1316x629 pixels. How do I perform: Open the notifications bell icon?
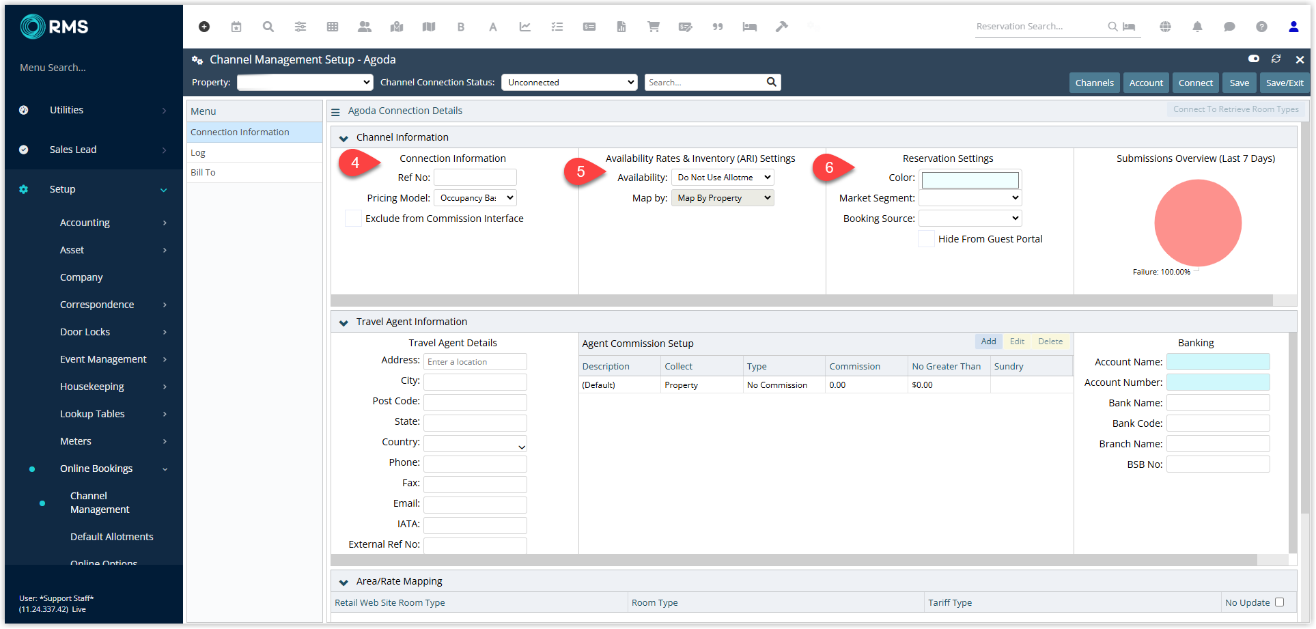(1197, 27)
